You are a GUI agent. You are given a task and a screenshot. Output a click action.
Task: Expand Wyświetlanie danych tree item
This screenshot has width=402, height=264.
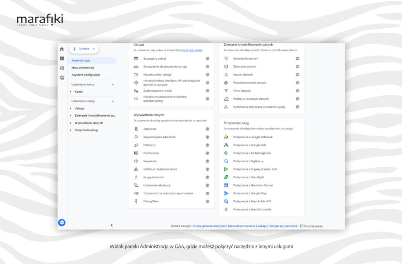(x=71, y=123)
